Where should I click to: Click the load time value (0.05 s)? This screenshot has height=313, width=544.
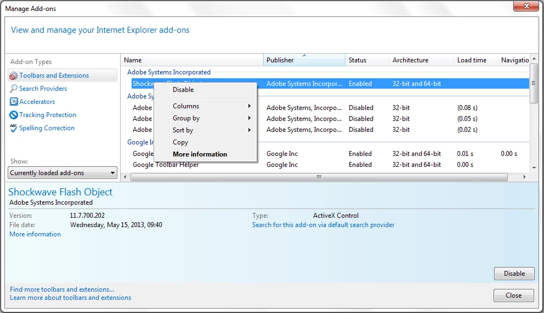(467, 119)
